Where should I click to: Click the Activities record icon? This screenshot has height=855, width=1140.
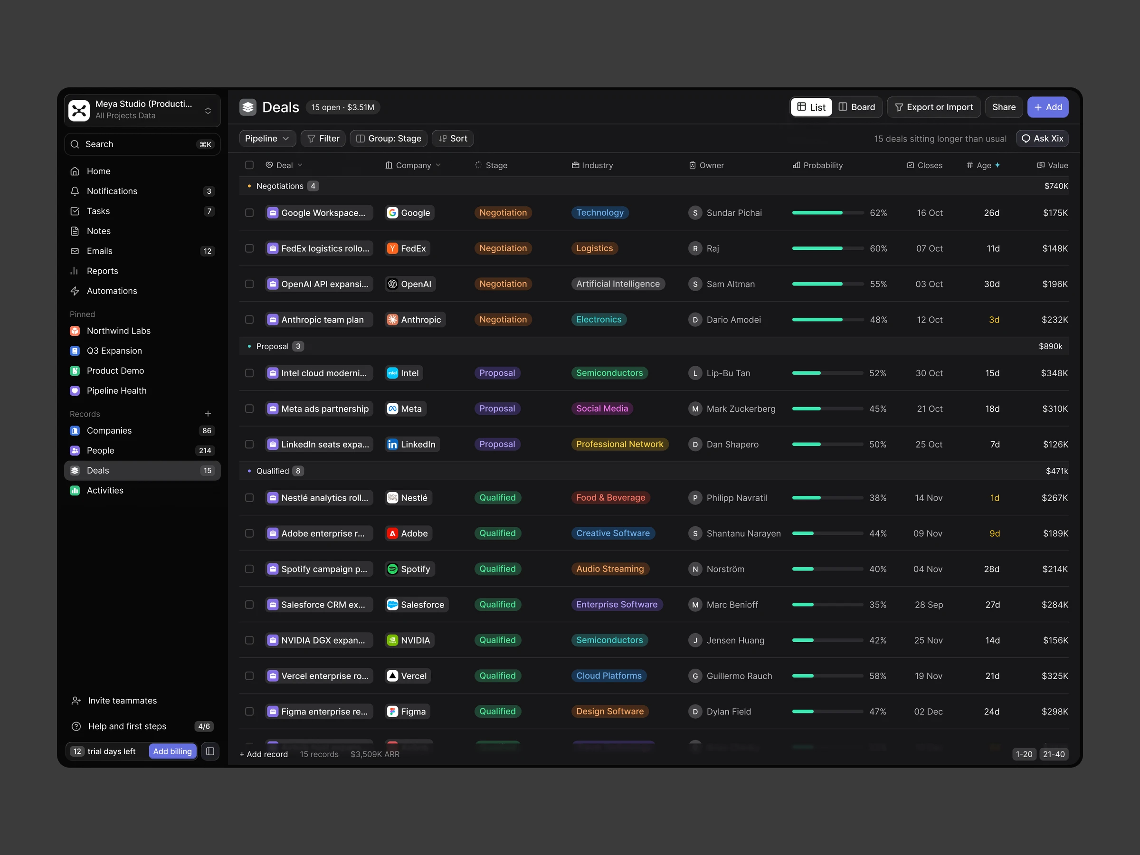[75, 491]
